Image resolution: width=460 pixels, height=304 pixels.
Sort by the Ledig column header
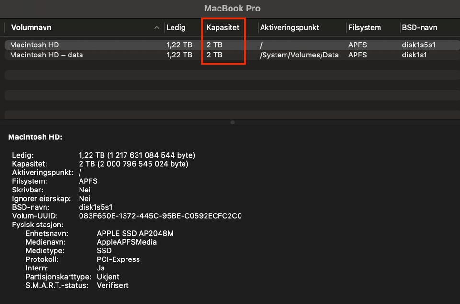(176, 28)
